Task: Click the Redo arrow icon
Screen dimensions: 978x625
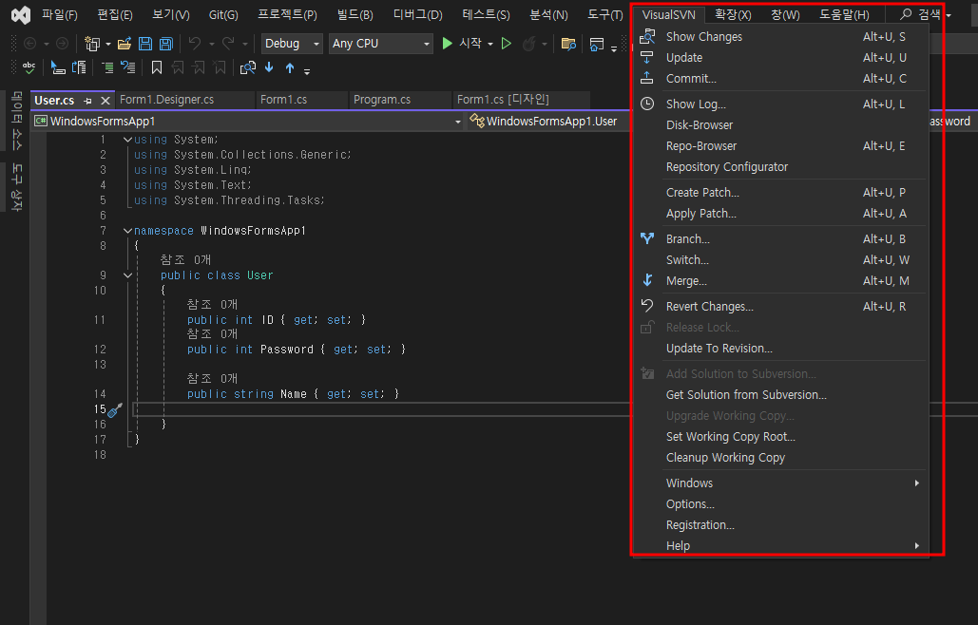Action: pos(228,44)
